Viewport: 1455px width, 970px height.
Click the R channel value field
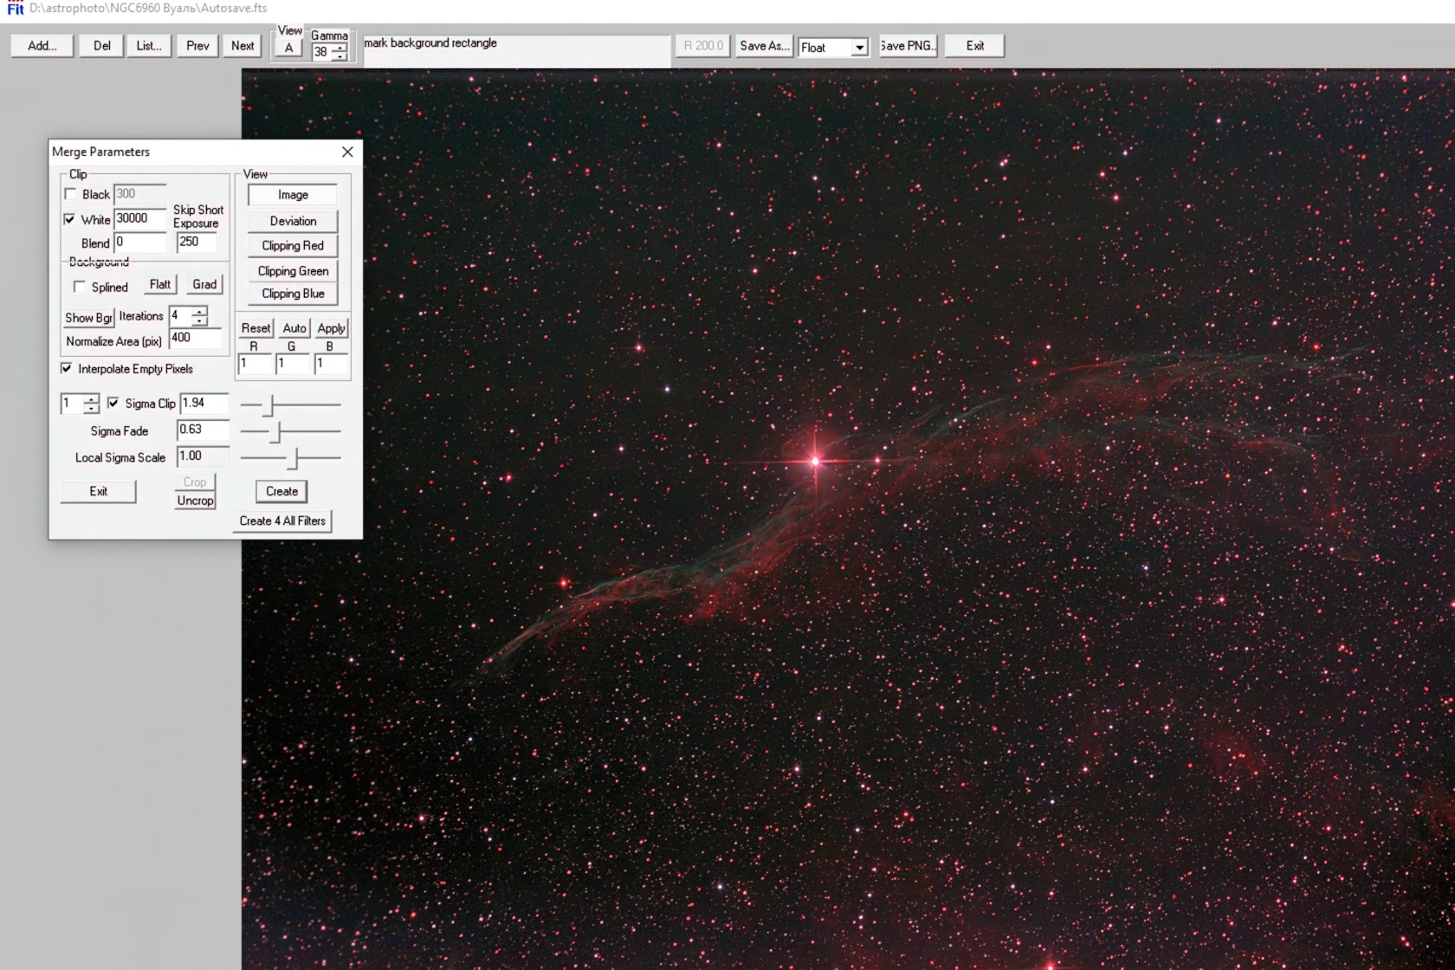click(x=255, y=365)
